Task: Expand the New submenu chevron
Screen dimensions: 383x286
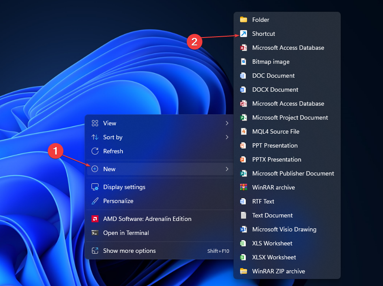Action: click(x=227, y=169)
